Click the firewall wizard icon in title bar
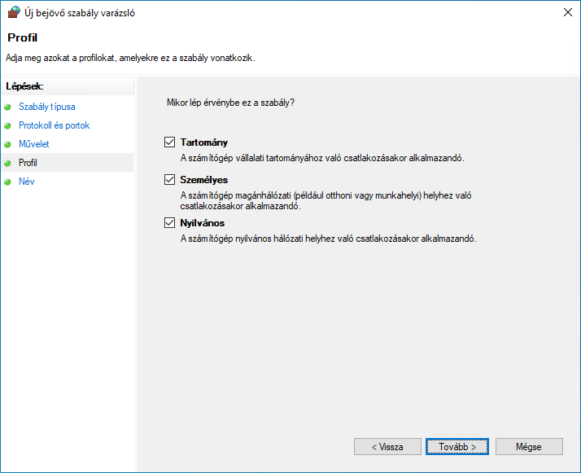This screenshot has width=581, height=473. [x=14, y=12]
